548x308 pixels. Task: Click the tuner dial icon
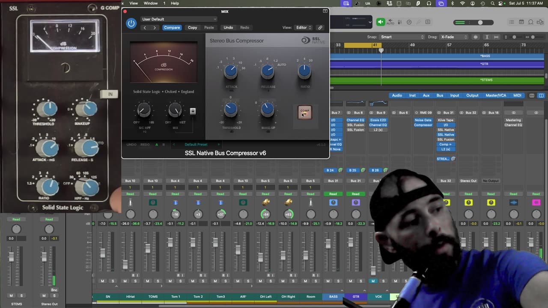point(409,22)
